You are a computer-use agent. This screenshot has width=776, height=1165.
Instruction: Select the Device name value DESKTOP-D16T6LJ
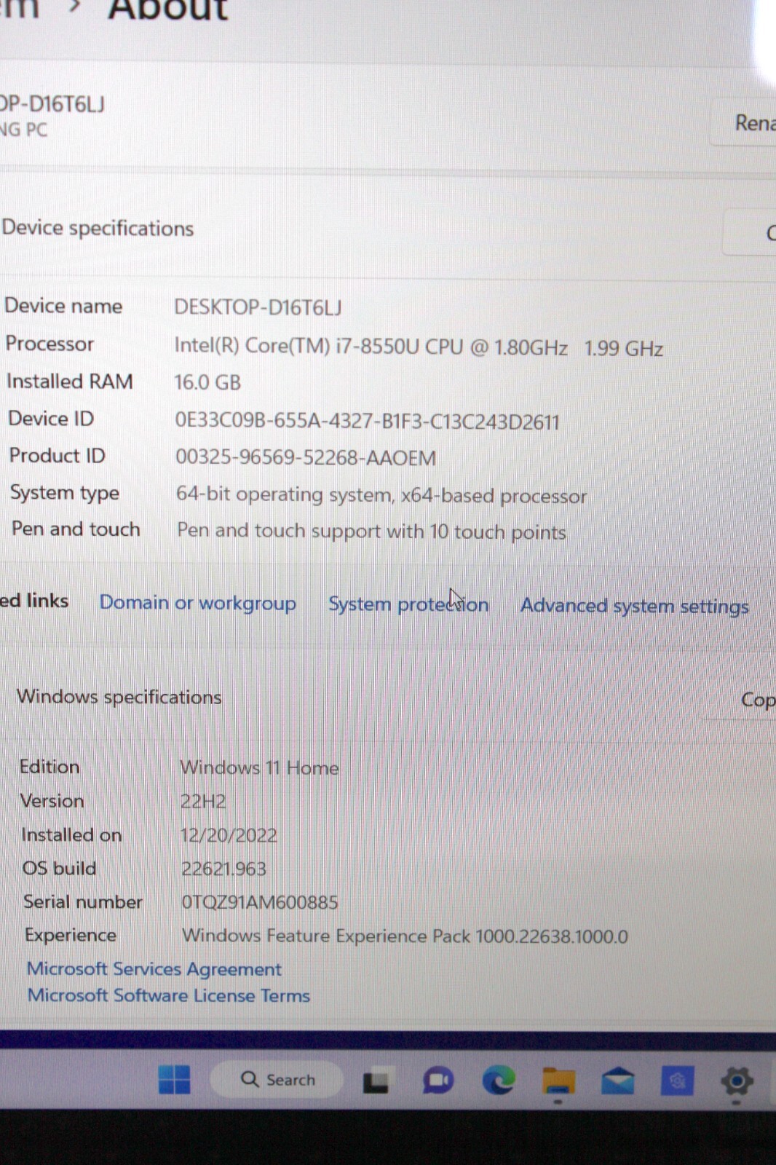coord(258,307)
